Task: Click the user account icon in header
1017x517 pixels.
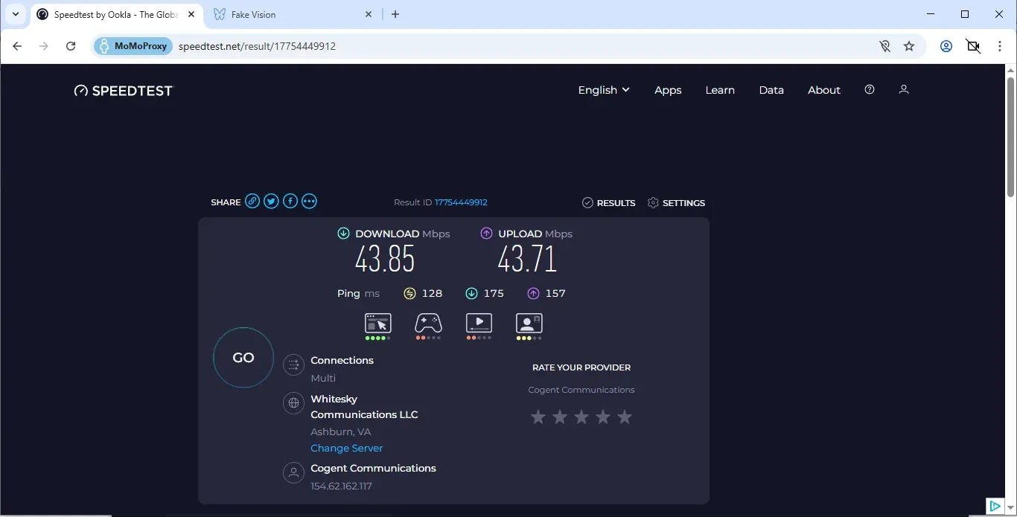Action: pyautogui.click(x=904, y=89)
